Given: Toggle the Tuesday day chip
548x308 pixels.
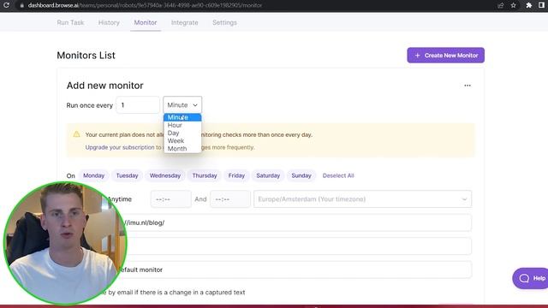Looking at the screenshot, I should (127, 175).
